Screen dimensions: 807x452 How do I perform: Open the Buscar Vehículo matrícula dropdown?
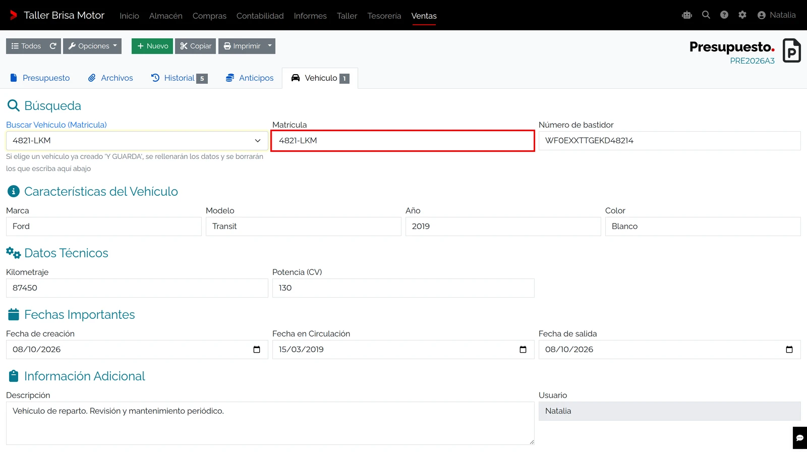coord(137,141)
